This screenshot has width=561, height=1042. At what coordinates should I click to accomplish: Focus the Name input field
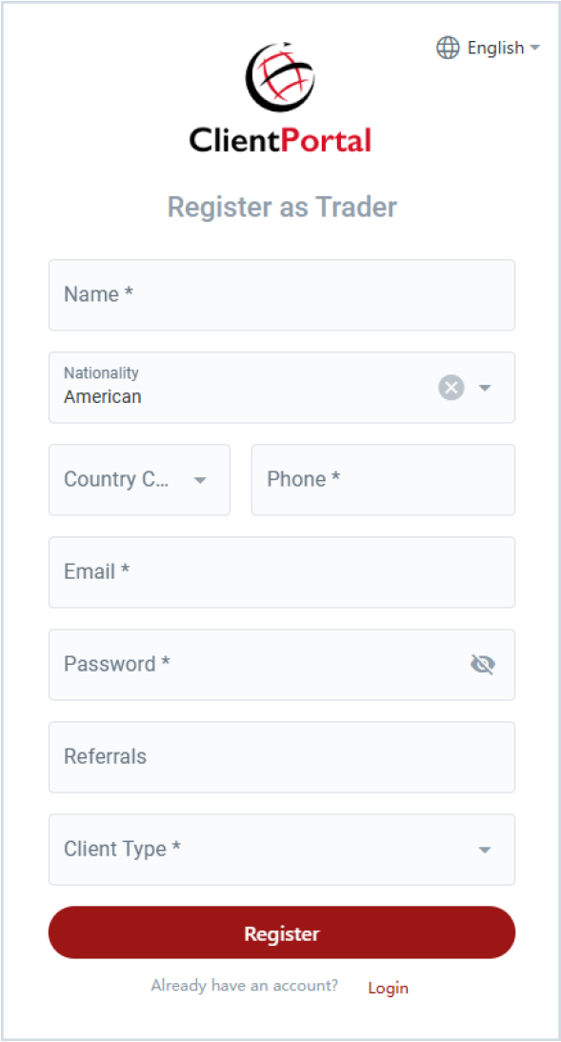282,295
